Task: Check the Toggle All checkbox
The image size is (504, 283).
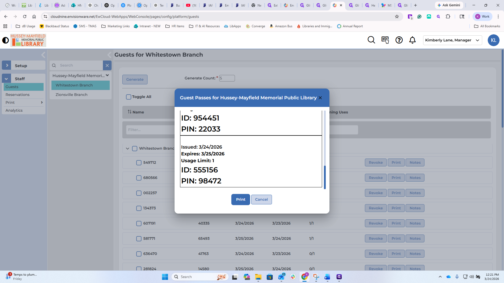Action: (x=129, y=97)
